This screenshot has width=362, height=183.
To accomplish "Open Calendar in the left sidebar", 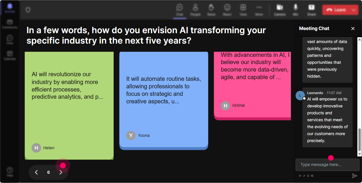I will 10,55.
